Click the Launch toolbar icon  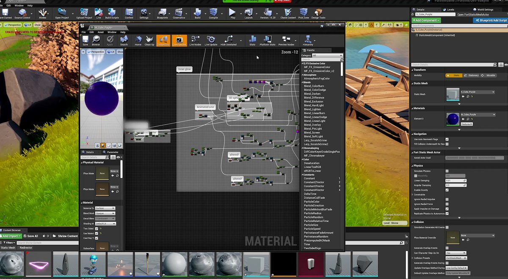(x=248, y=13)
